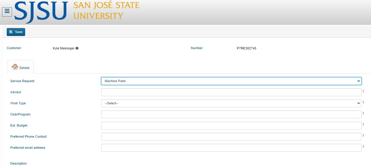
Task: Open the hamburger navigation menu
Action: tap(7, 11)
